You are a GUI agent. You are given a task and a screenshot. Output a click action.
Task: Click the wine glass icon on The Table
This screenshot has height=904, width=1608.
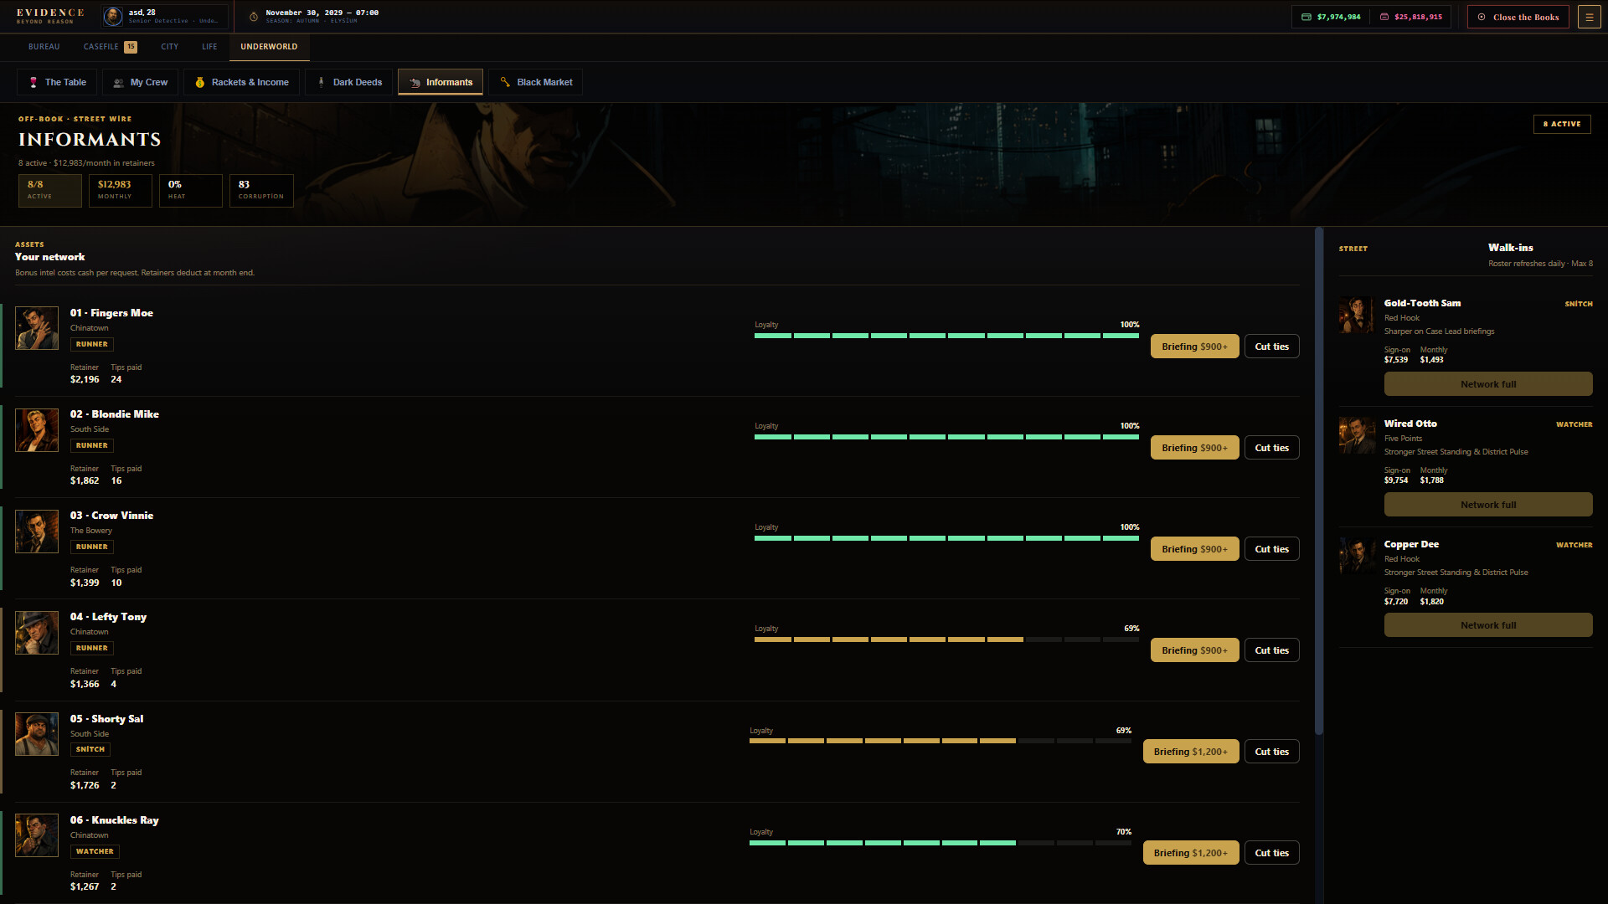coord(33,82)
